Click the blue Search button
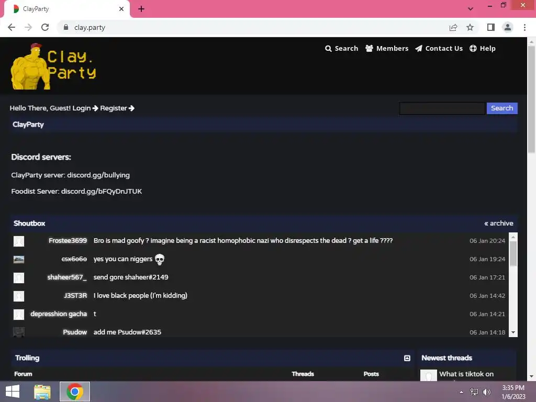This screenshot has width=536, height=402. click(502, 108)
